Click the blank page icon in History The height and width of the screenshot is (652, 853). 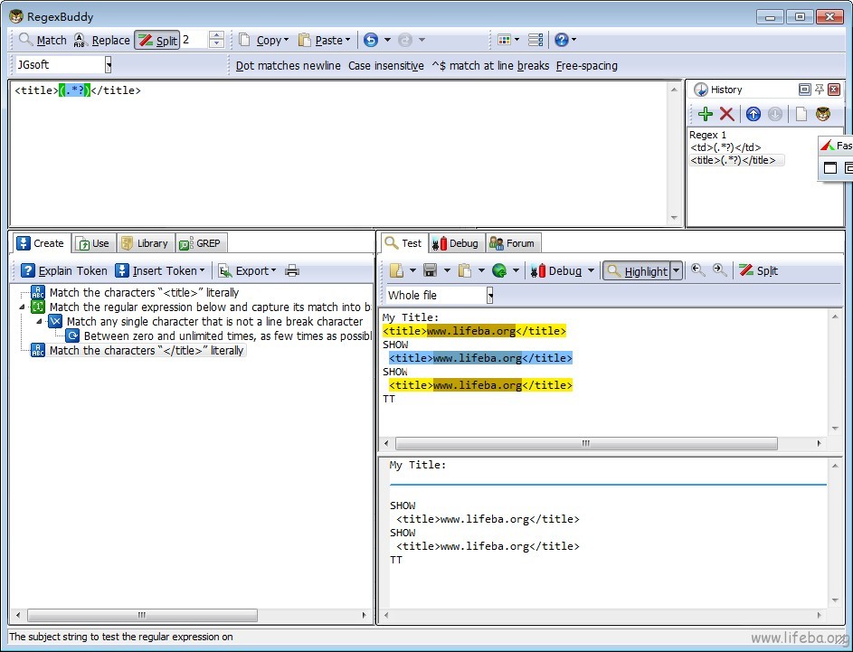[x=801, y=114]
